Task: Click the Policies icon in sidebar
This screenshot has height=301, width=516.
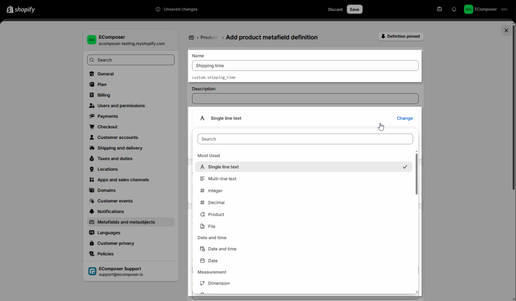Action: click(92, 254)
